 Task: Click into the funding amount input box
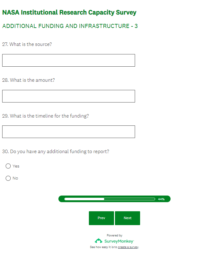click(x=68, y=96)
